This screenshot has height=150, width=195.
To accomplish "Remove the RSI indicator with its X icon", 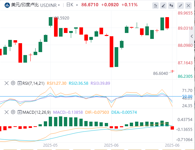I will point(7,83).
